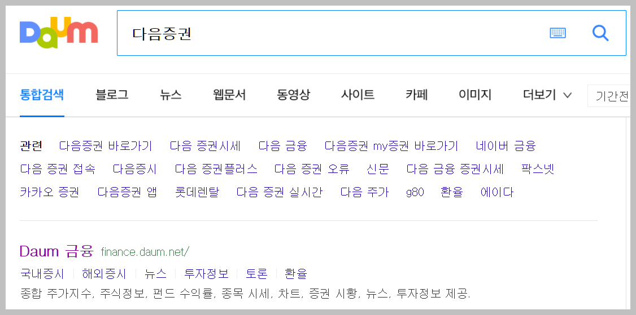Open the related term 다음 금융
Viewport: 636px width, 315px height.
[283, 146]
